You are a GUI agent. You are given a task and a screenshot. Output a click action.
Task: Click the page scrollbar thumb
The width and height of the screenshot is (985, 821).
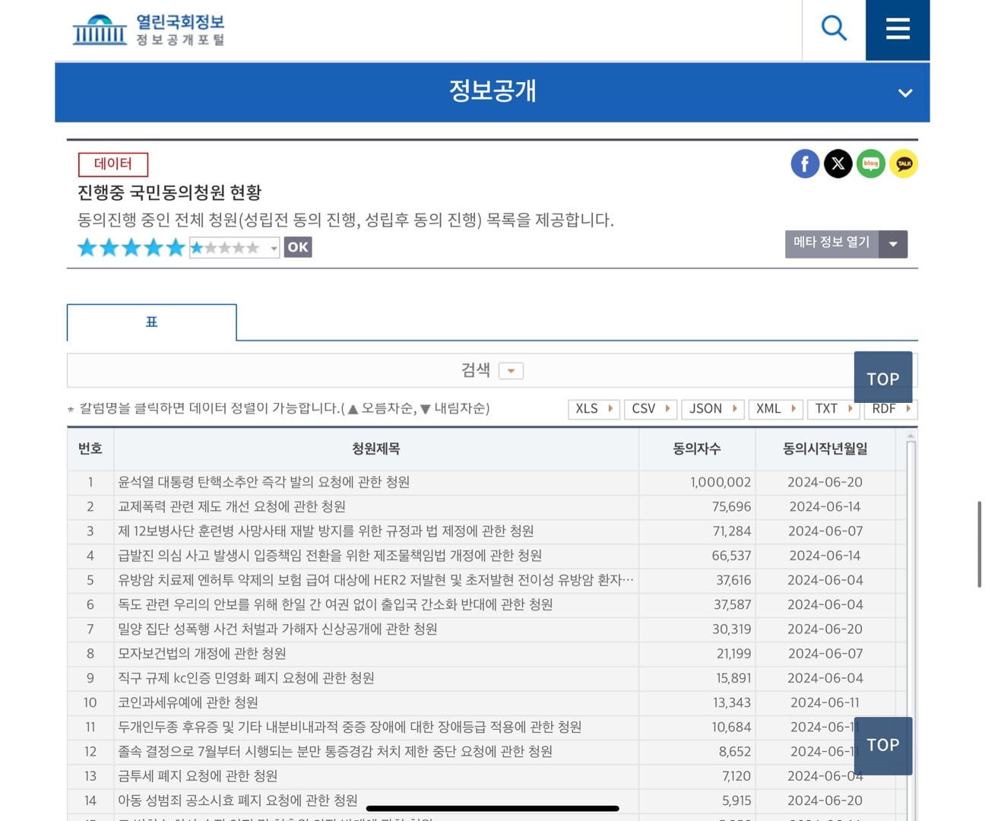(979, 544)
